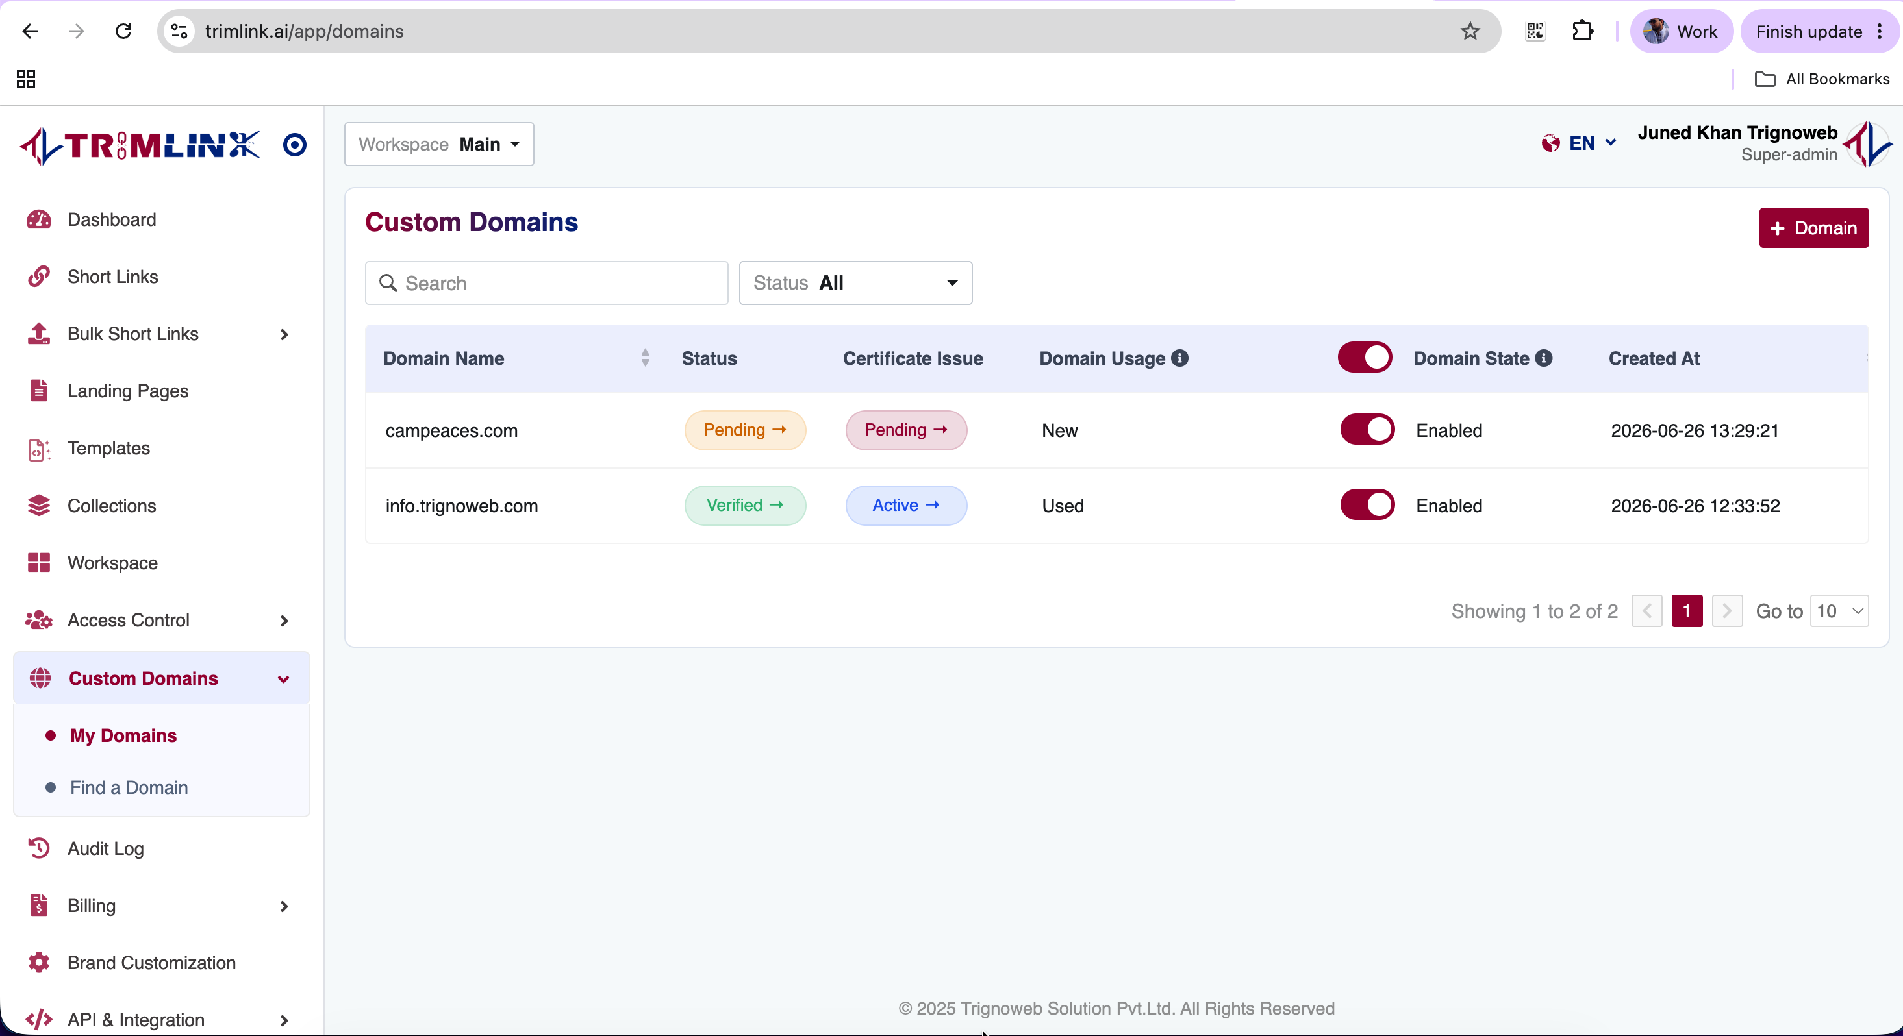This screenshot has height=1036, width=1903.
Task: Expand the Billing submenu
Action: click(284, 907)
